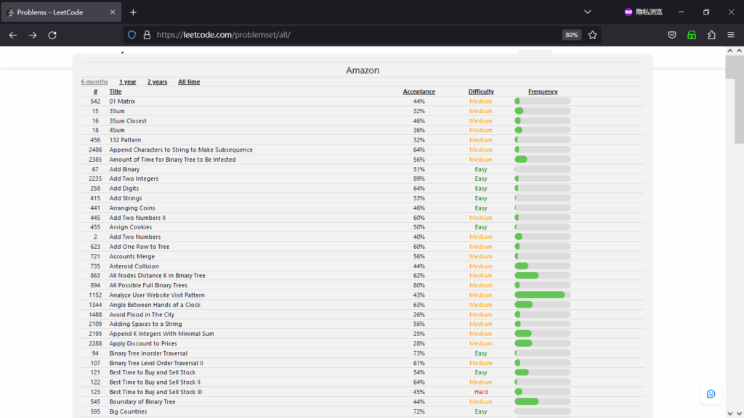Click the Amazon company heading
This screenshot has width=744, height=418.
363,70
